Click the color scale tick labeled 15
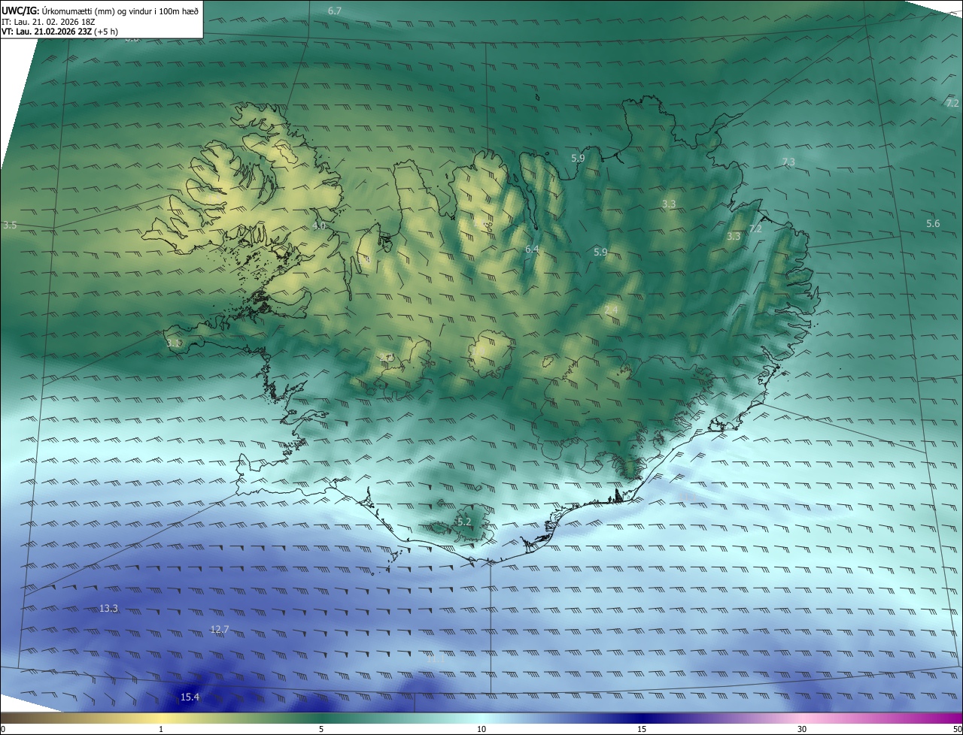Viewport: 963px width, 735px height. coord(642,729)
